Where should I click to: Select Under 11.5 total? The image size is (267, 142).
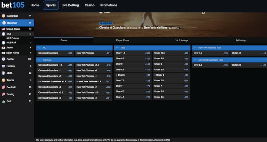pyautogui.click(x=171, y=53)
